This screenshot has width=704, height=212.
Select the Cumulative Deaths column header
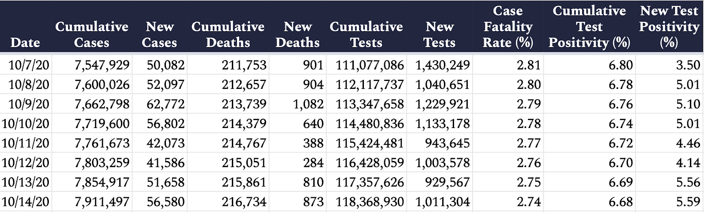(228, 34)
